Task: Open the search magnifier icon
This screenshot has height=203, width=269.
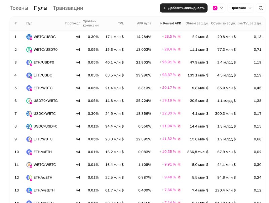Action: 261,7
